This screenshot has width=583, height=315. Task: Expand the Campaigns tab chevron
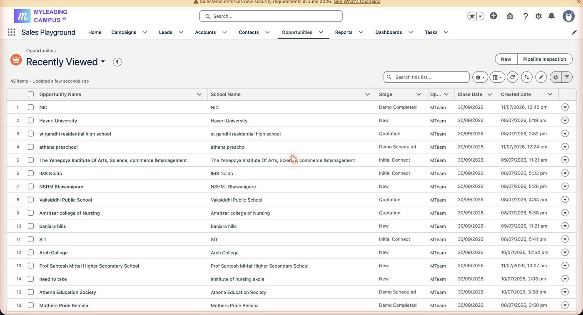tap(145, 32)
